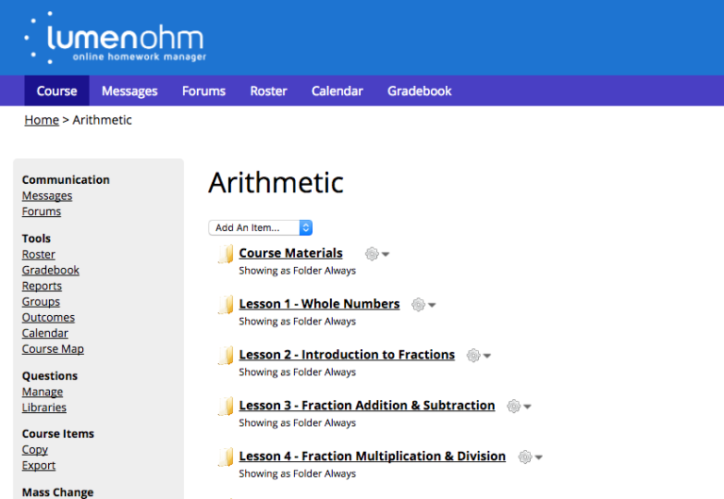Expand the arrow next to Lesson 1 gear
724x499 pixels.
[x=432, y=305]
